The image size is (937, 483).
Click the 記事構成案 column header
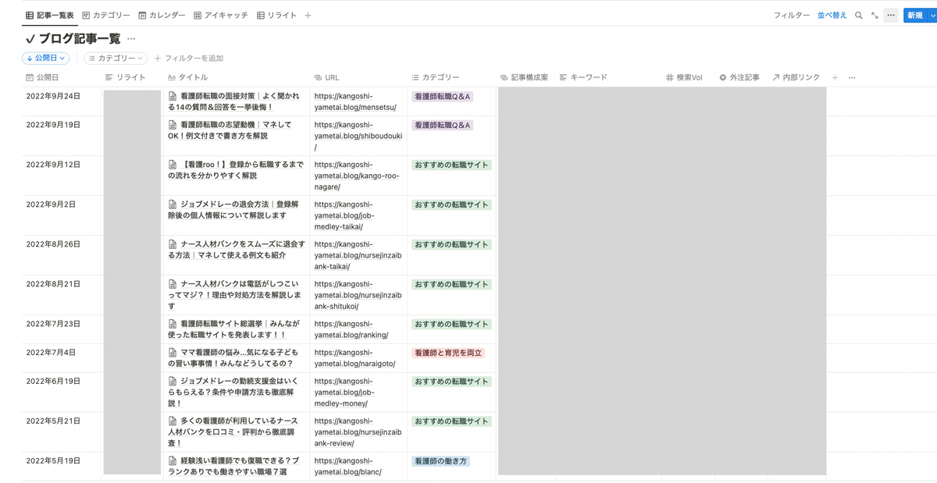point(524,77)
